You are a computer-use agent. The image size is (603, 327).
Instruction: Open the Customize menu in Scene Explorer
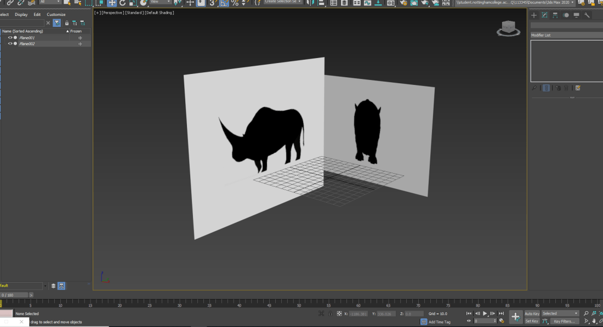pos(56,15)
